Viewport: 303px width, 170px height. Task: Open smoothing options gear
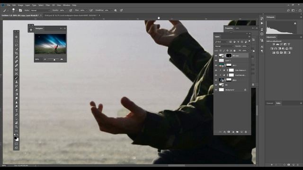click(116, 10)
